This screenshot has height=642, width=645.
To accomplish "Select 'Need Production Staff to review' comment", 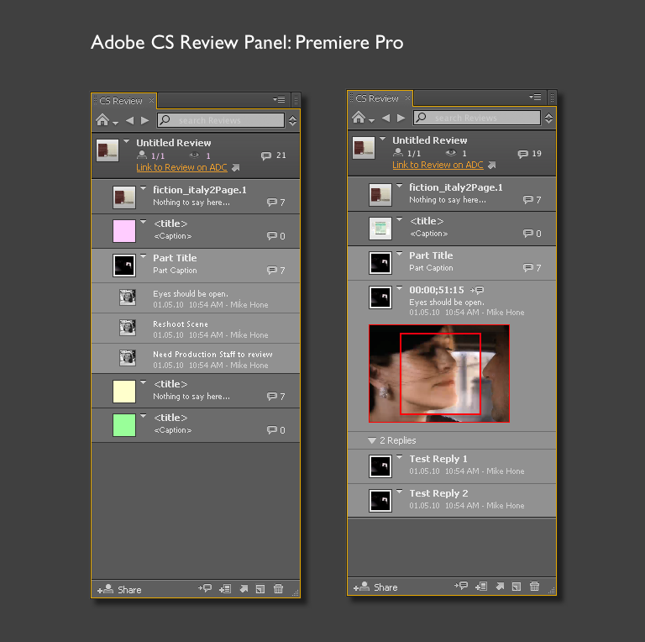I will (196, 359).
